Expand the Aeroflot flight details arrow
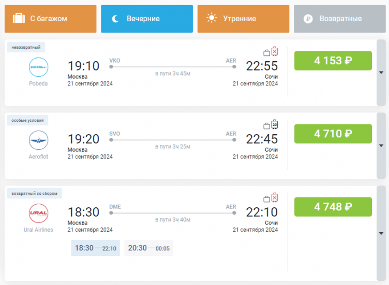 381,146
